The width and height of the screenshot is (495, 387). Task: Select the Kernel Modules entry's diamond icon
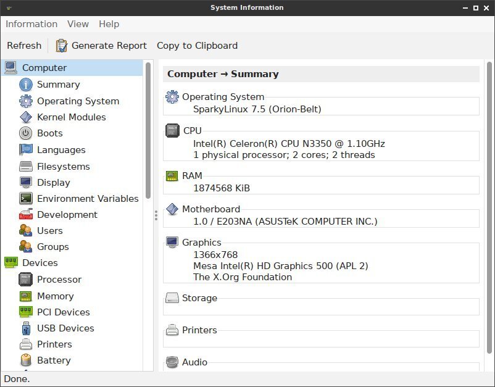[24, 117]
